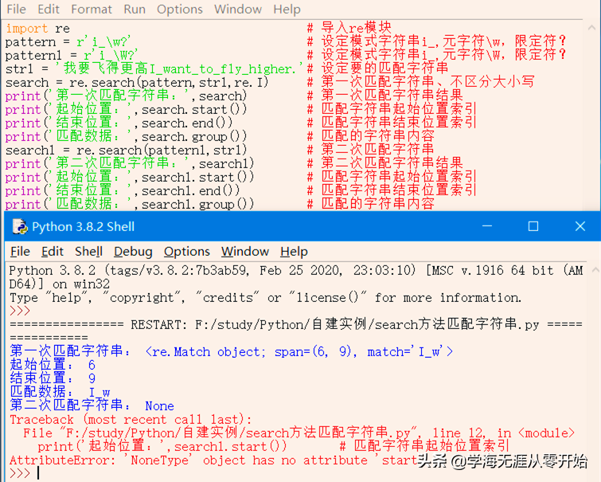Minimize the Python 3.8.2 Shell window
This screenshot has height=482, width=601.
(x=487, y=226)
